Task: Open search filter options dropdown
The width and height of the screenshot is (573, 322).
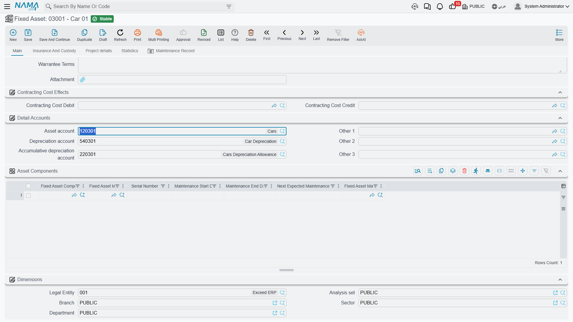Action: (229, 7)
